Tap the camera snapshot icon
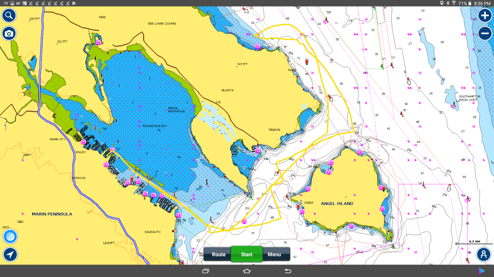 [9, 33]
